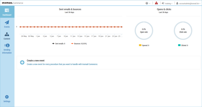
Task: Toggle Sent emails legend series
Action: tap(59, 44)
